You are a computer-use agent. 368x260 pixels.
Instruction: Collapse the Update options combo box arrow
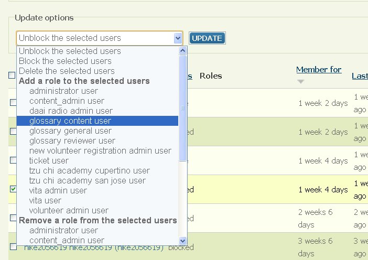point(178,38)
